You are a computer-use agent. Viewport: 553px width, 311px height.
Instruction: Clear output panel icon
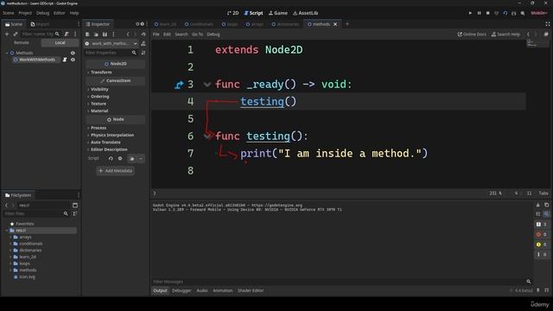pos(537,205)
